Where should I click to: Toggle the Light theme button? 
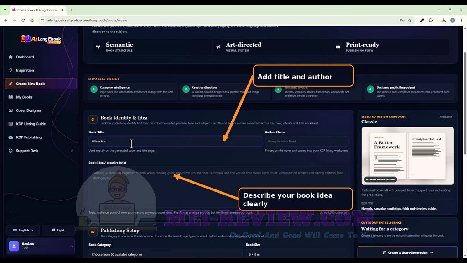coord(58,230)
